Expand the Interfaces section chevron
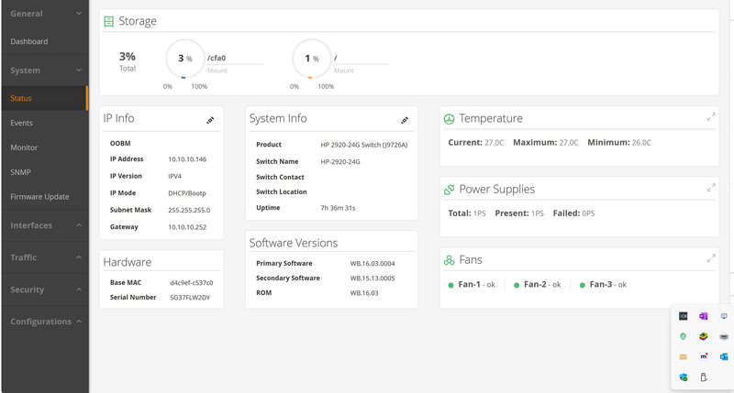734x393 pixels. pos(78,225)
